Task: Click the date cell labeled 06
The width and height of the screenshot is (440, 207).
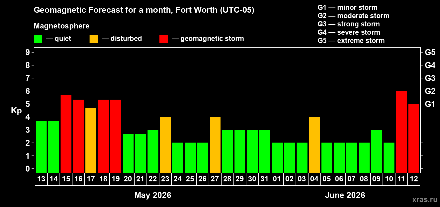Action: click(x=339, y=179)
